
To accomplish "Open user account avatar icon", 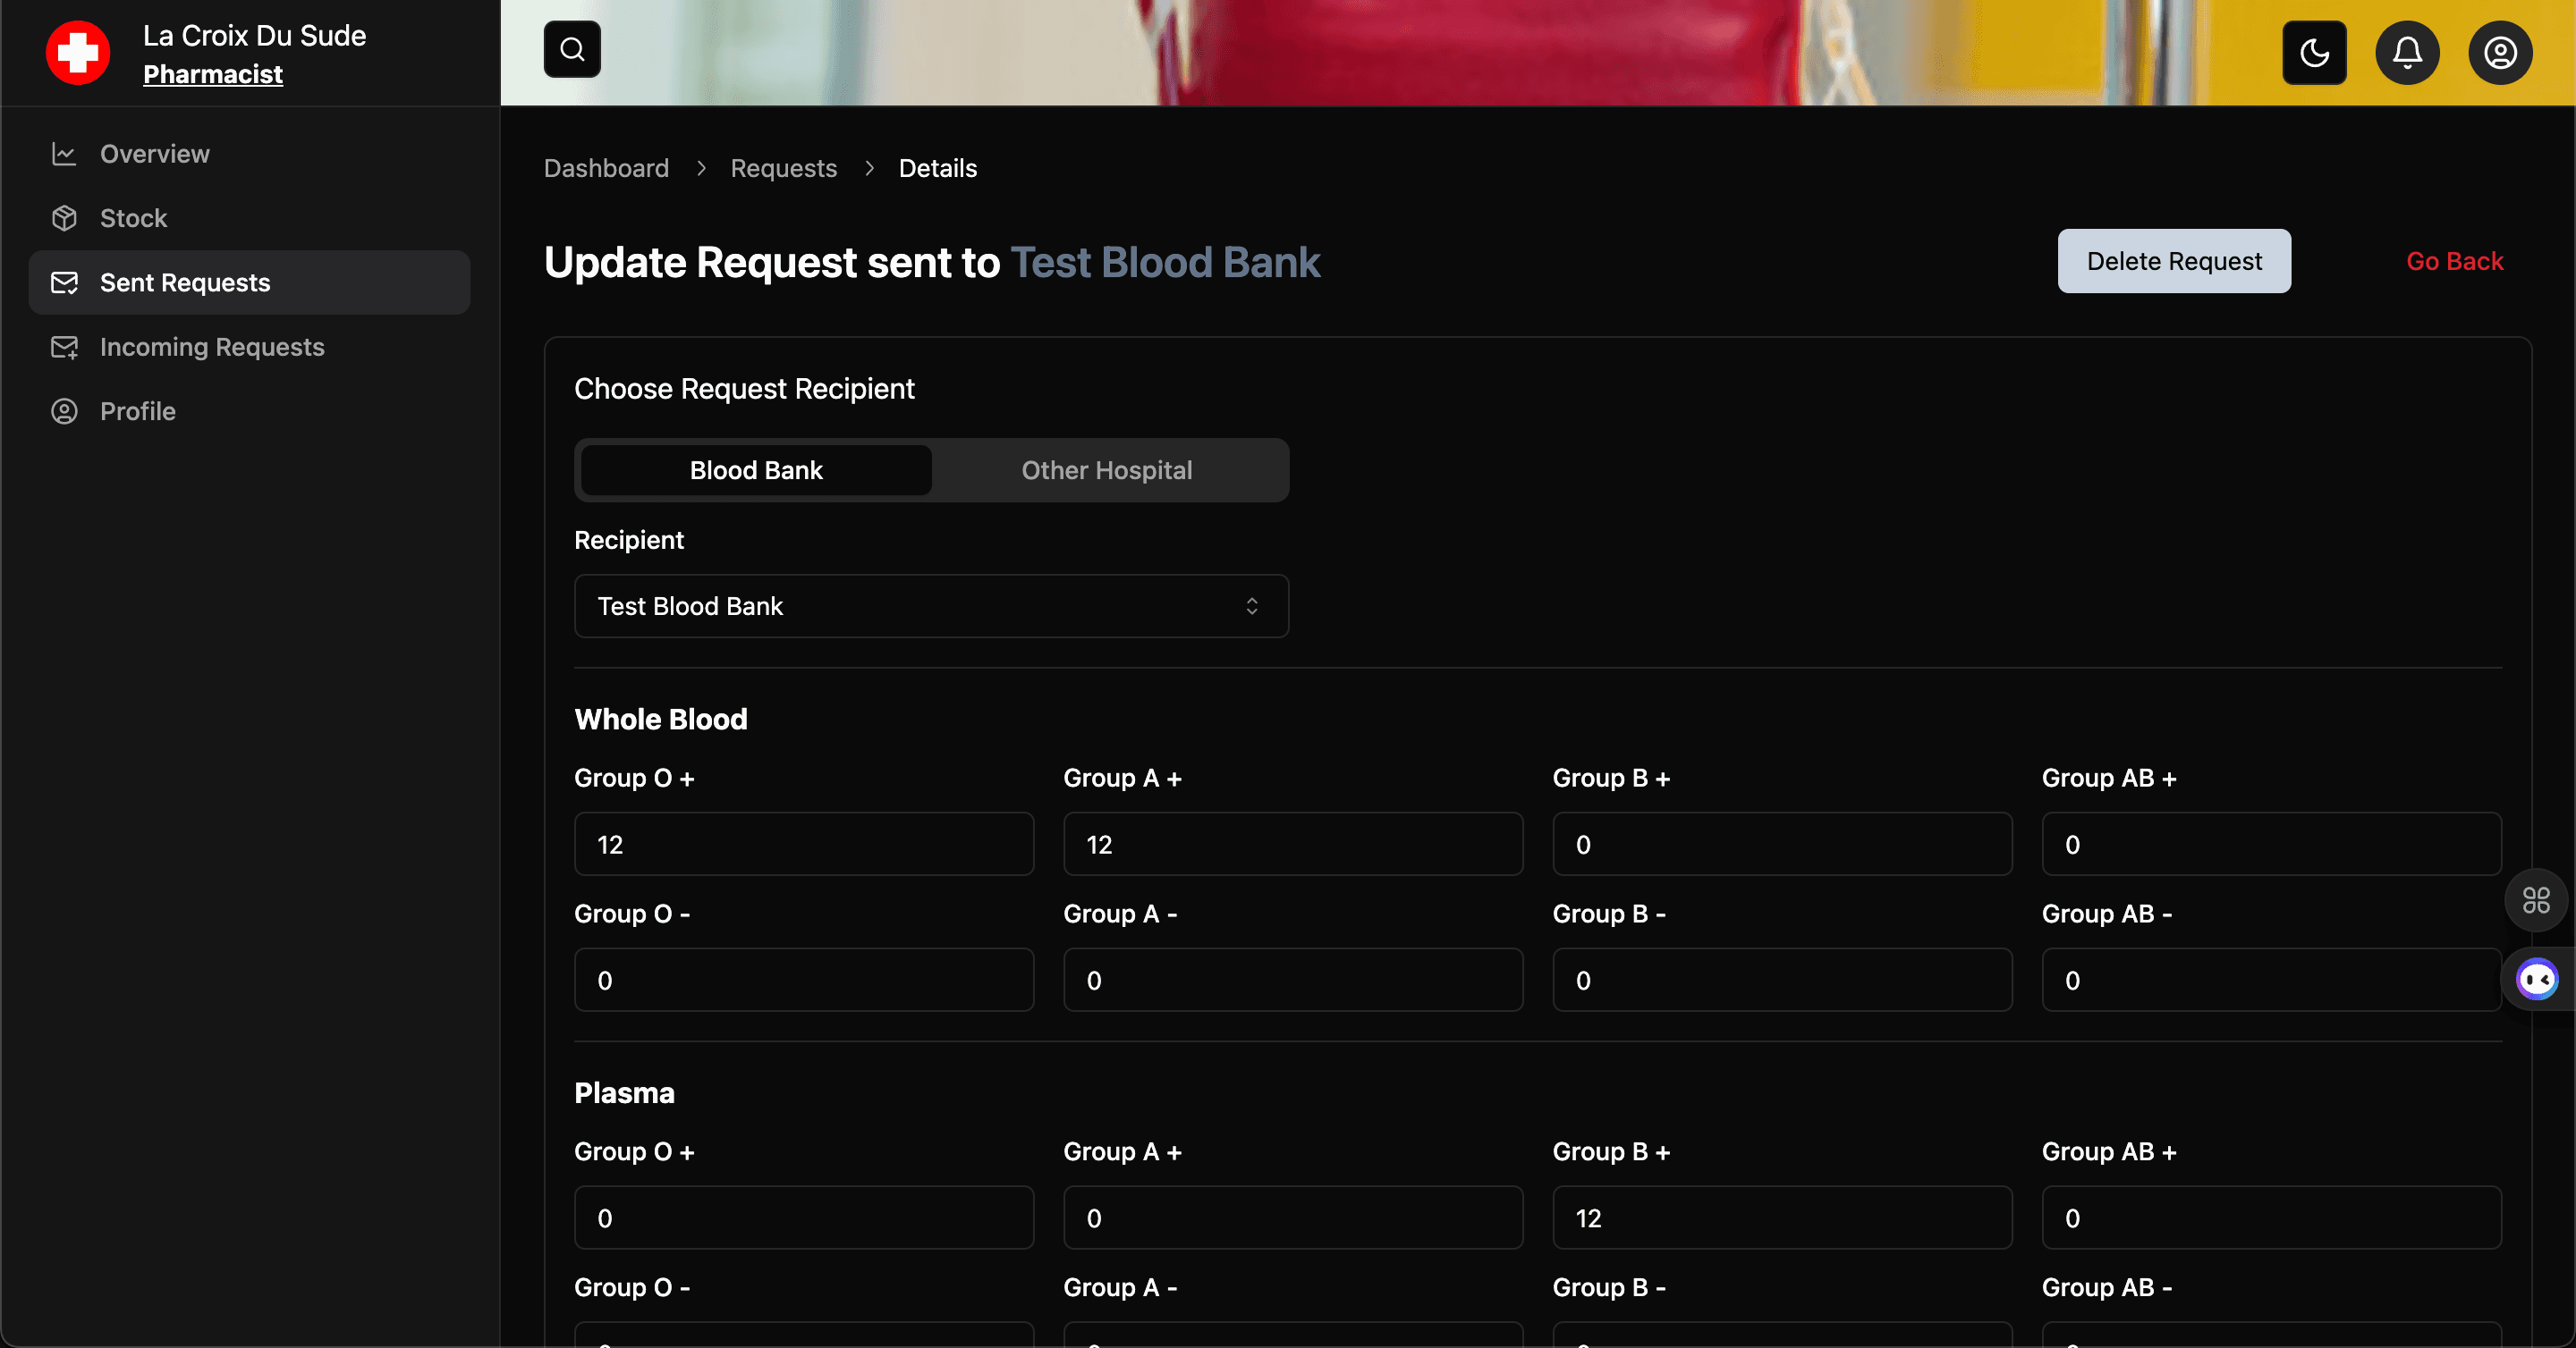I will 2500,52.
